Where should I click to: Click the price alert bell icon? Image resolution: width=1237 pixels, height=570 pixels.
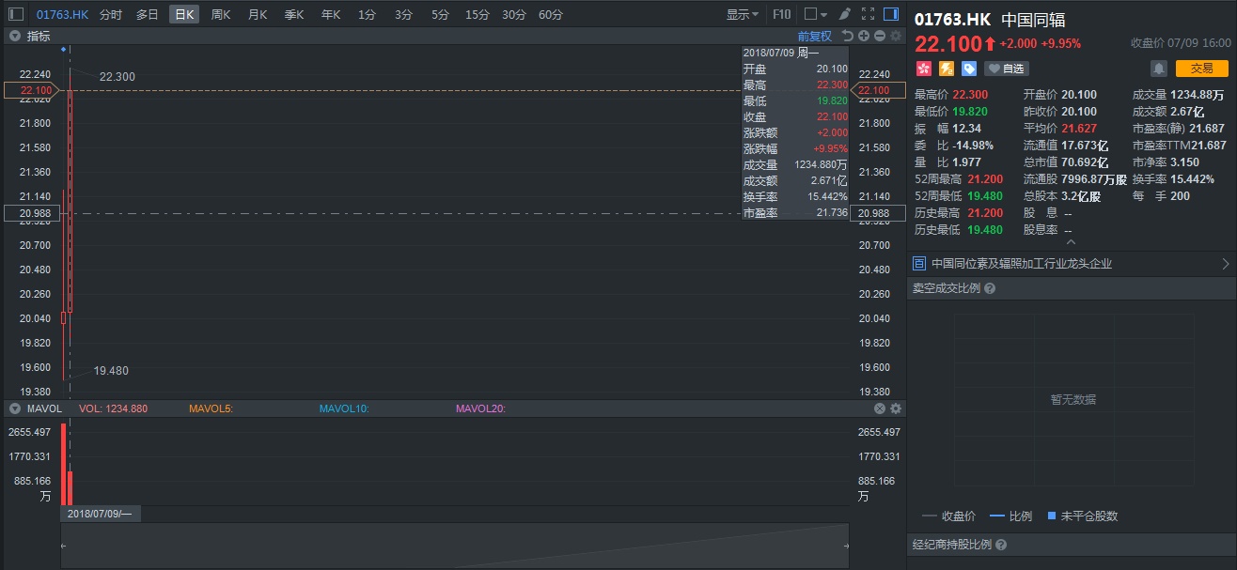[x=1159, y=69]
